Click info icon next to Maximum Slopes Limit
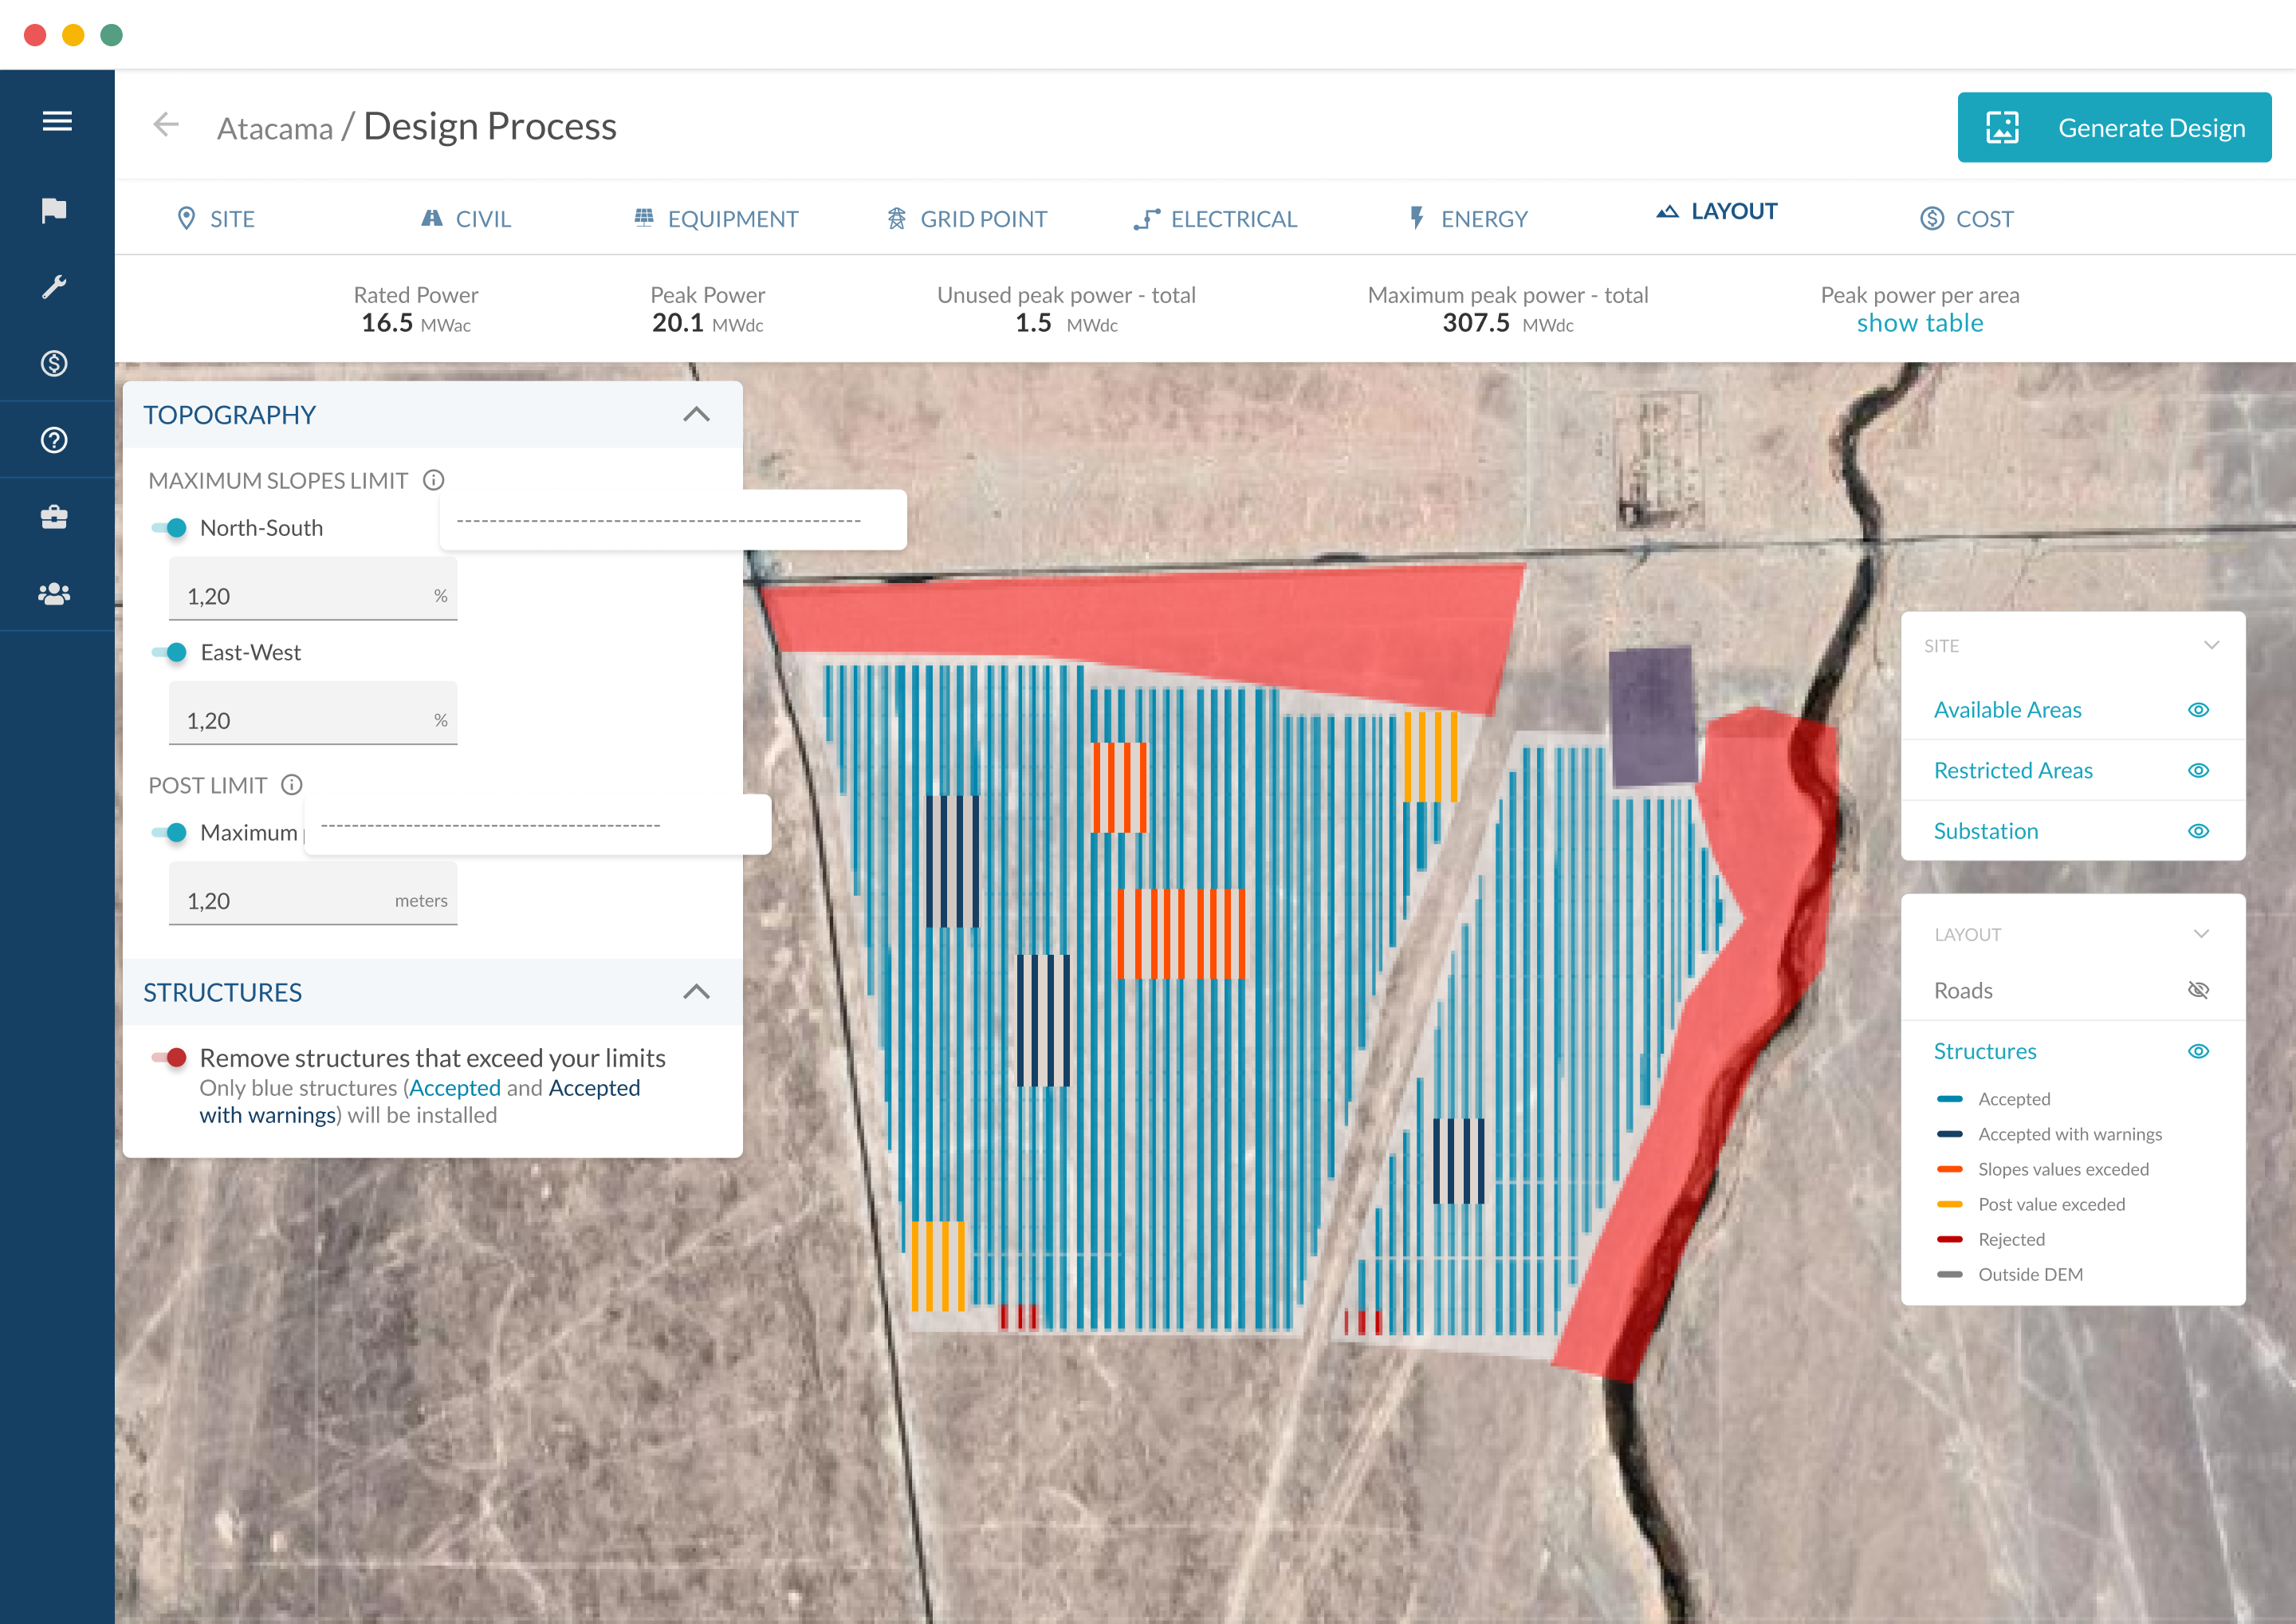This screenshot has height=1624, width=2296. click(x=433, y=480)
